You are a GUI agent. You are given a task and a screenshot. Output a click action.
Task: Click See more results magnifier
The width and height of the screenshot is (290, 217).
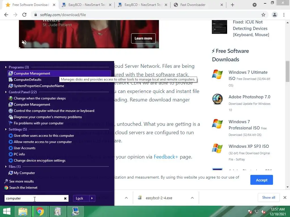pos(6,181)
